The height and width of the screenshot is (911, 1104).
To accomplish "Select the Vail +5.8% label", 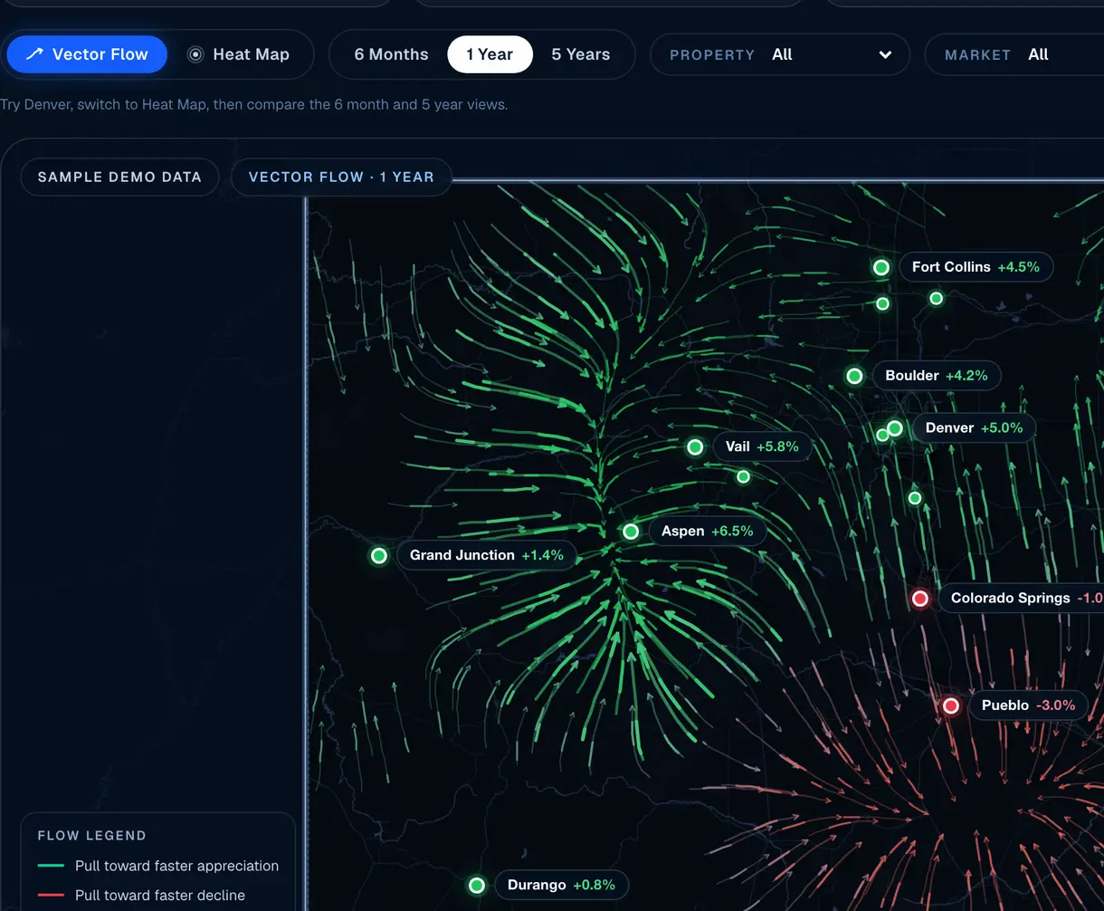I will coord(762,446).
